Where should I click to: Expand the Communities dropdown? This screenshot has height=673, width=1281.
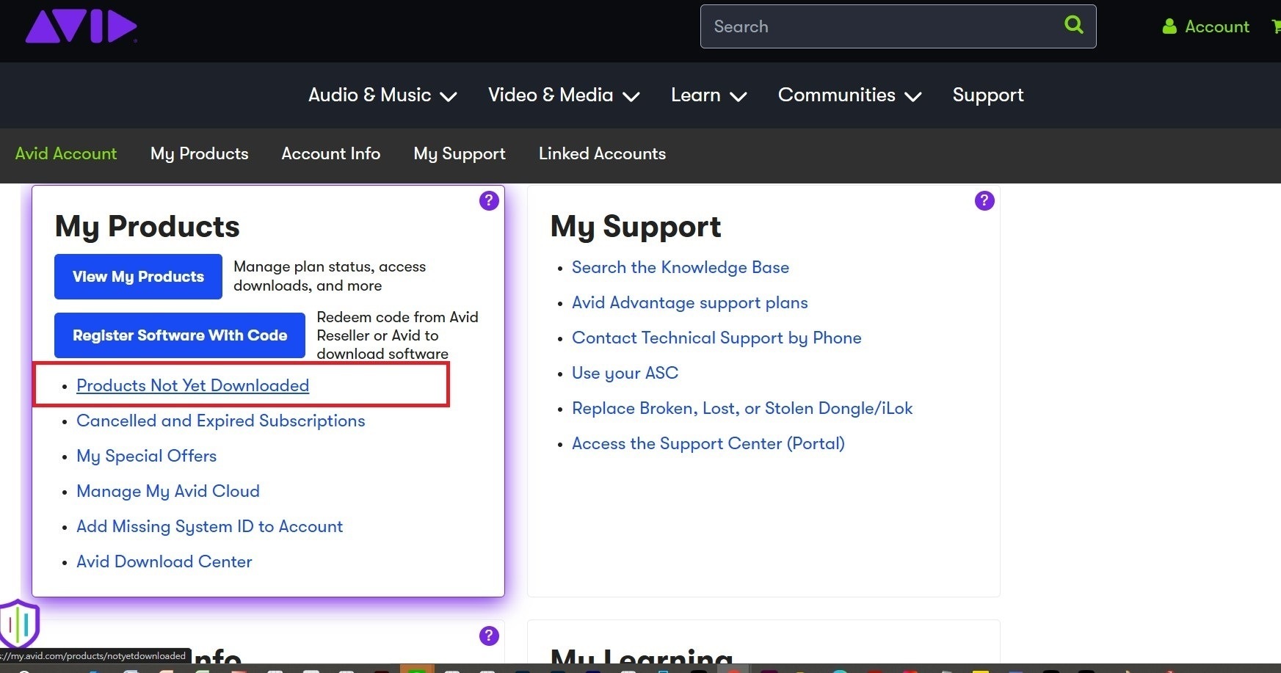point(849,95)
